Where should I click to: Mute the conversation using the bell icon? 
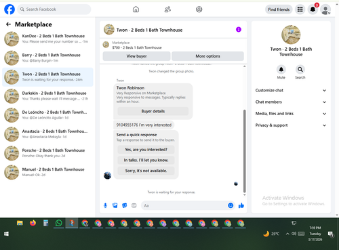281,69
